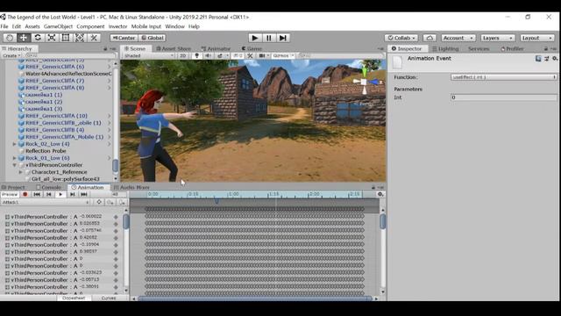Open the Invector menu
This screenshot has height=316, width=561.
tap(117, 26)
